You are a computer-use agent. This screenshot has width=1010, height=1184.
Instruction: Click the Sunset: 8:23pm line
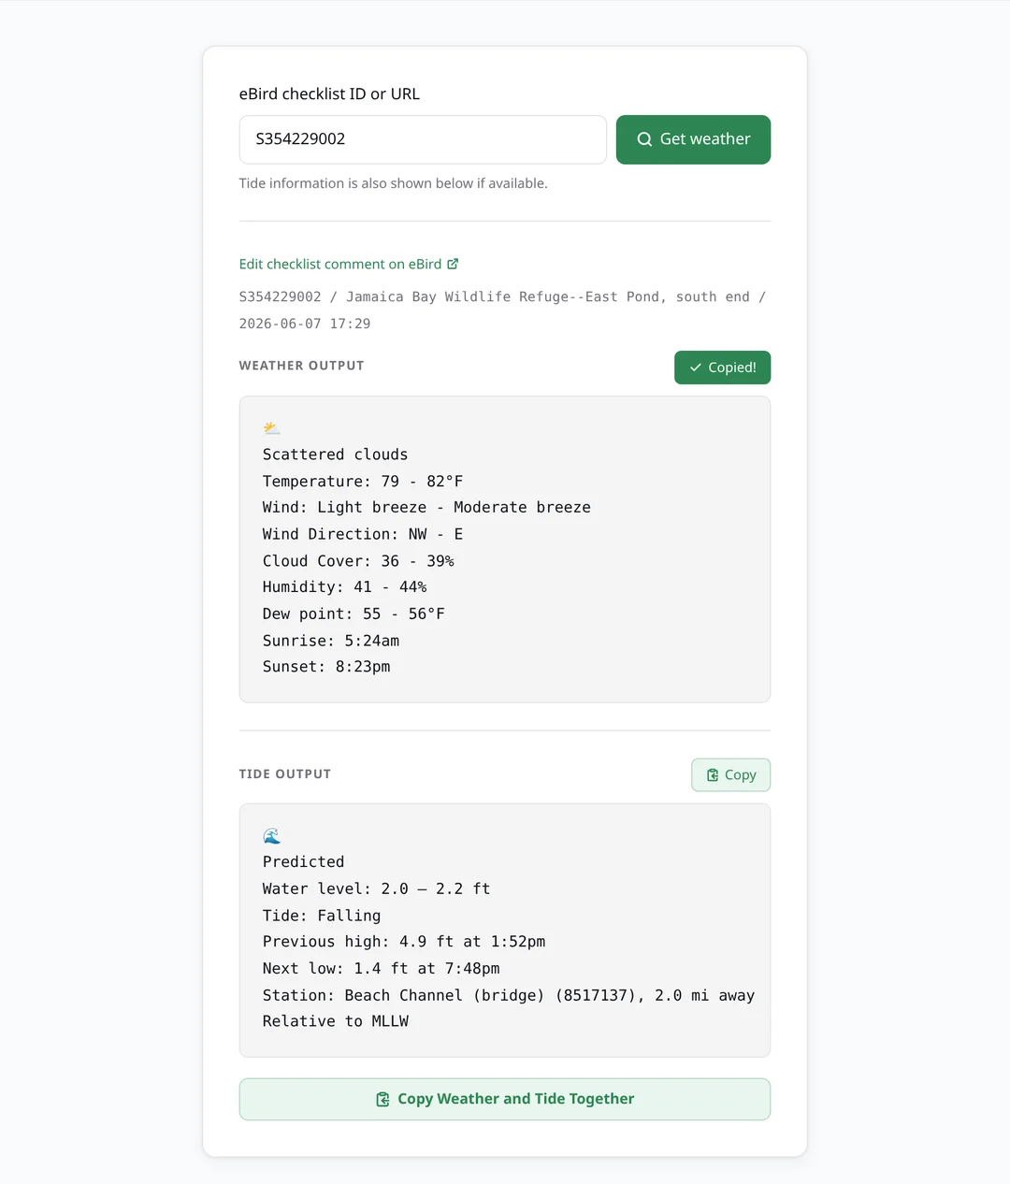pos(326,667)
